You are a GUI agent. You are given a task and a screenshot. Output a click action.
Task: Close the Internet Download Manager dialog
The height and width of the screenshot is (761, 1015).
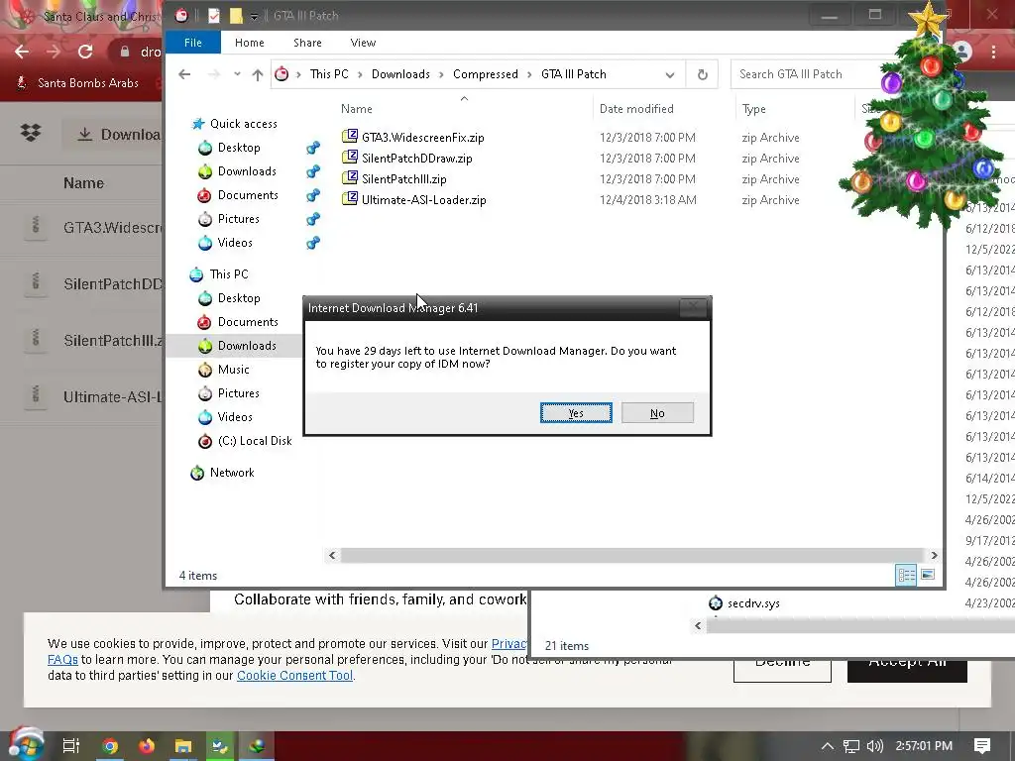point(693,307)
